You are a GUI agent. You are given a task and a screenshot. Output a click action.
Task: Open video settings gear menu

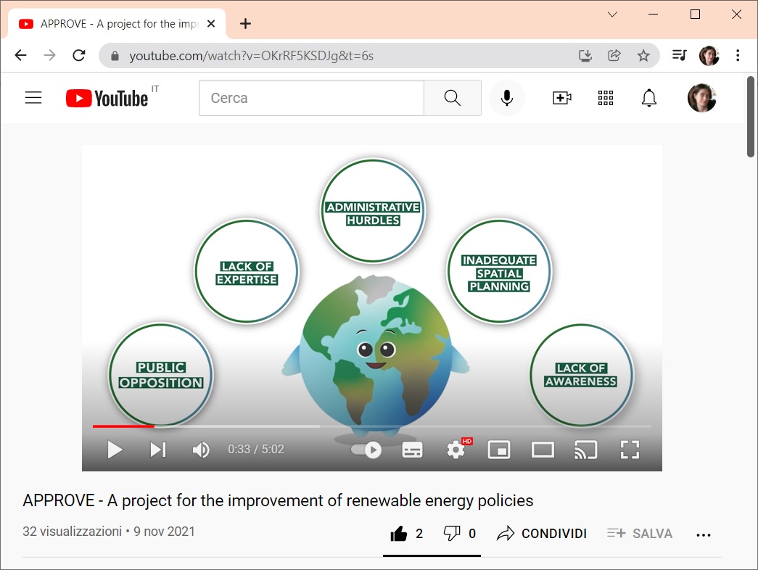pos(456,450)
